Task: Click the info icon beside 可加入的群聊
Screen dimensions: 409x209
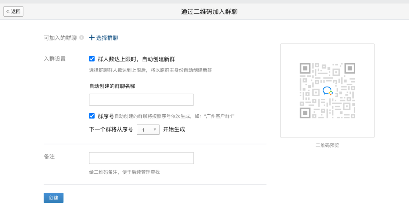Action: click(x=82, y=37)
